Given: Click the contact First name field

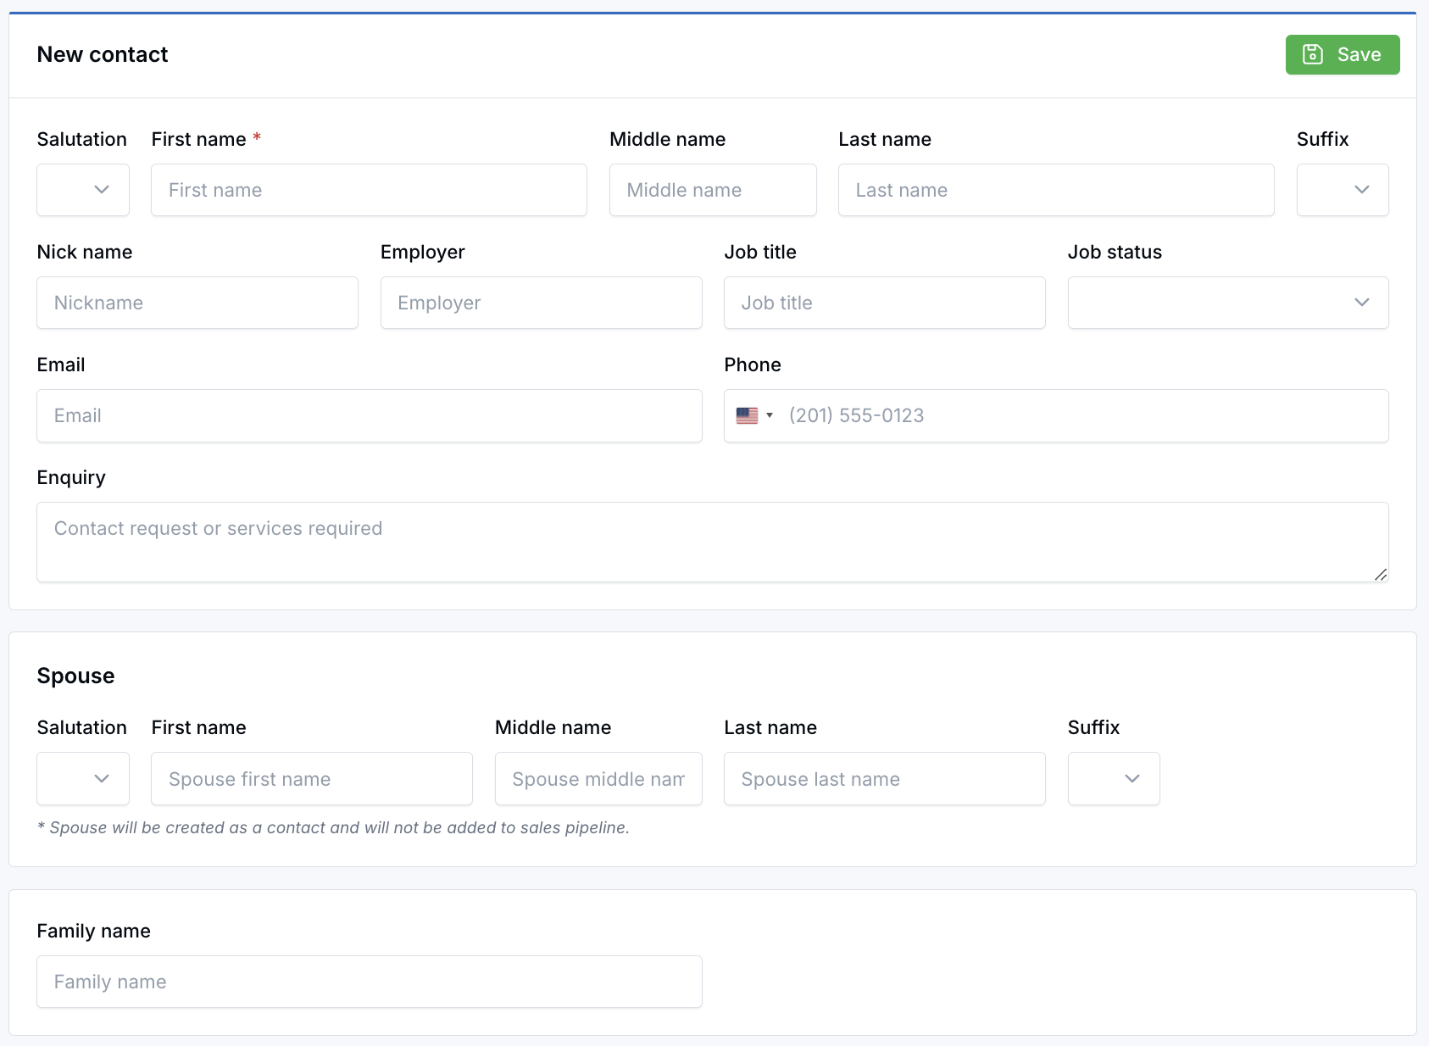Looking at the screenshot, I should pos(369,190).
